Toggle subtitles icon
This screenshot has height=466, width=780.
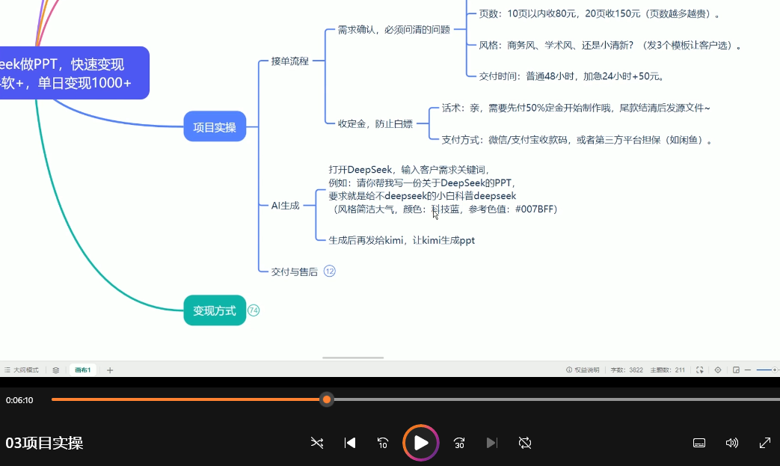699,443
